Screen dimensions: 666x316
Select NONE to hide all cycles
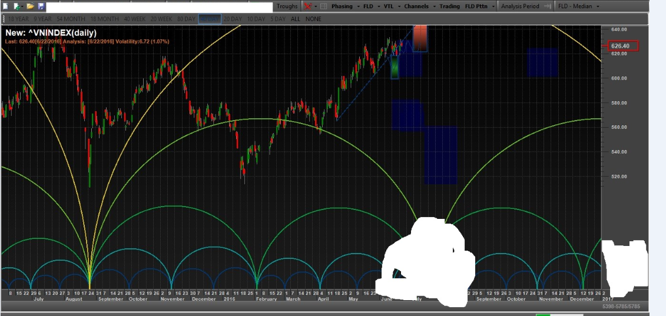click(313, 19)
